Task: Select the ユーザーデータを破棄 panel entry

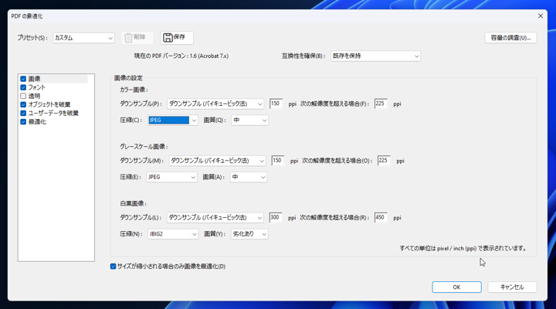Action: click(53, 113)
